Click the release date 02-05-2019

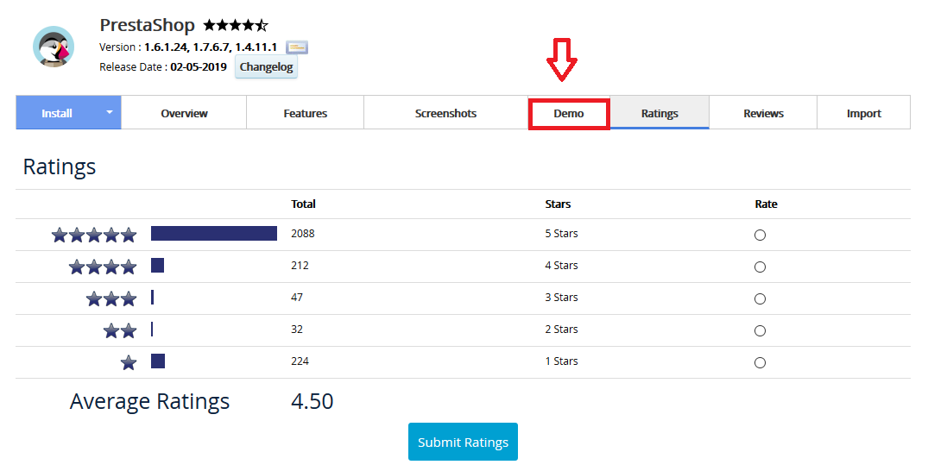coord(199,67)
